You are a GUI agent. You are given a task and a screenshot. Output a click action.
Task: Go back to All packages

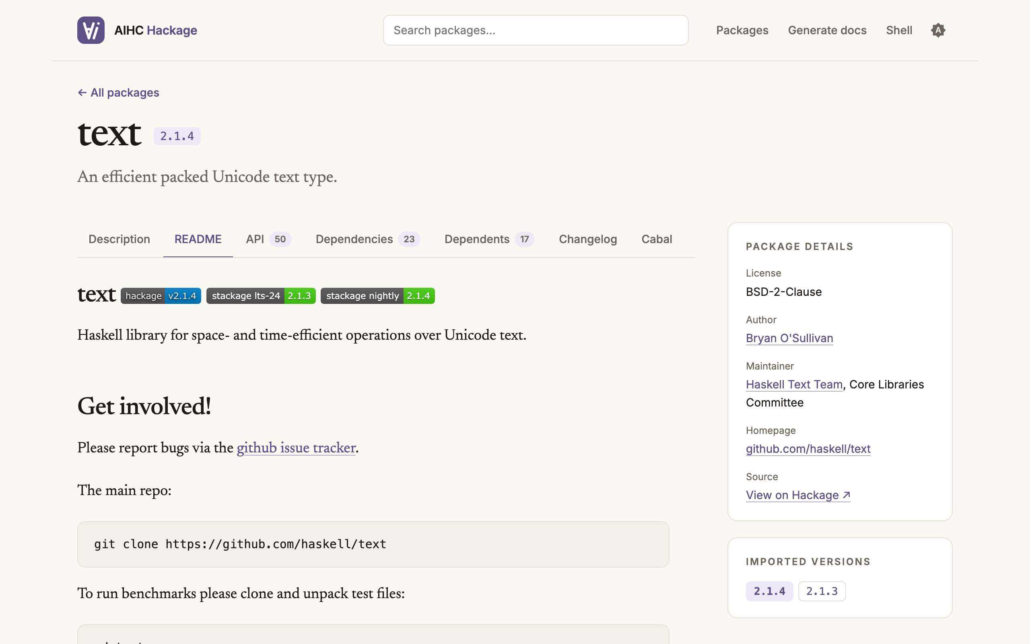click(118, 93)
